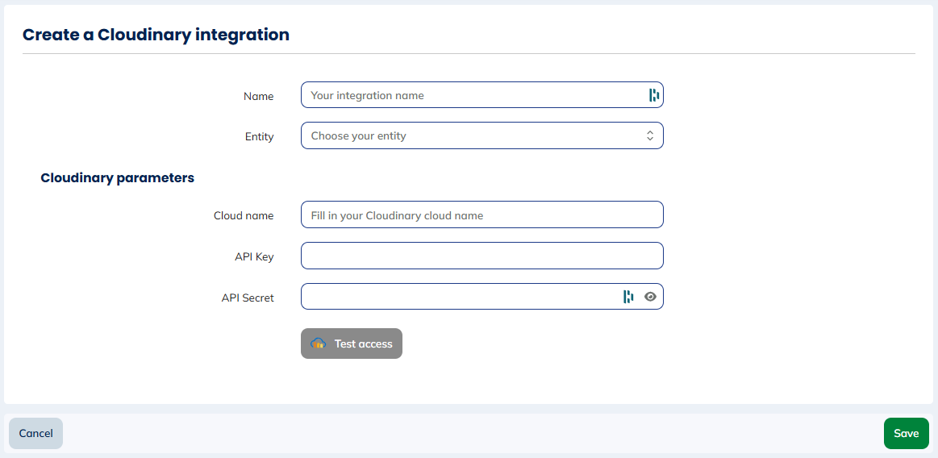Click the Test access button

[x=352, y=343]
